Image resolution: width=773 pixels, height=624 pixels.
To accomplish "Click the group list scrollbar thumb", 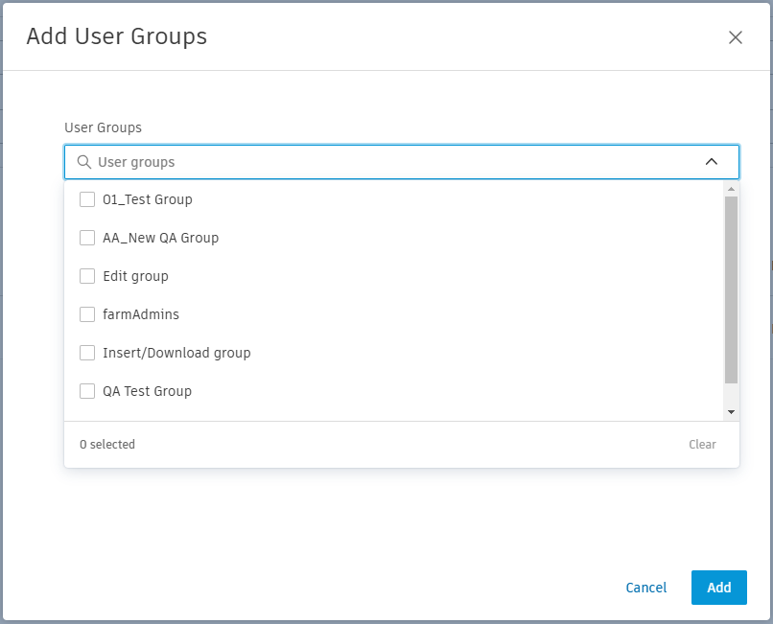I will (x=731, y=288).
